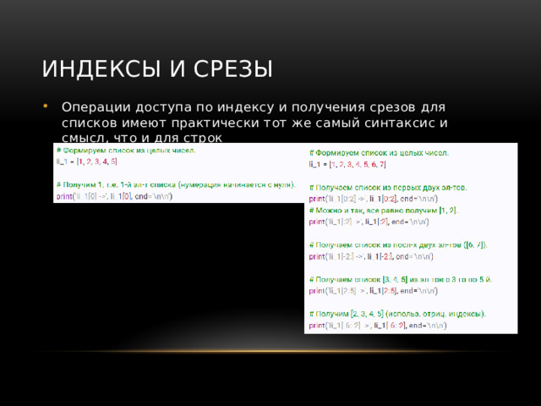The image size is (541, 406).
Task: Select the print statement with slice li_1[-2:]
Action: [371, 256]
